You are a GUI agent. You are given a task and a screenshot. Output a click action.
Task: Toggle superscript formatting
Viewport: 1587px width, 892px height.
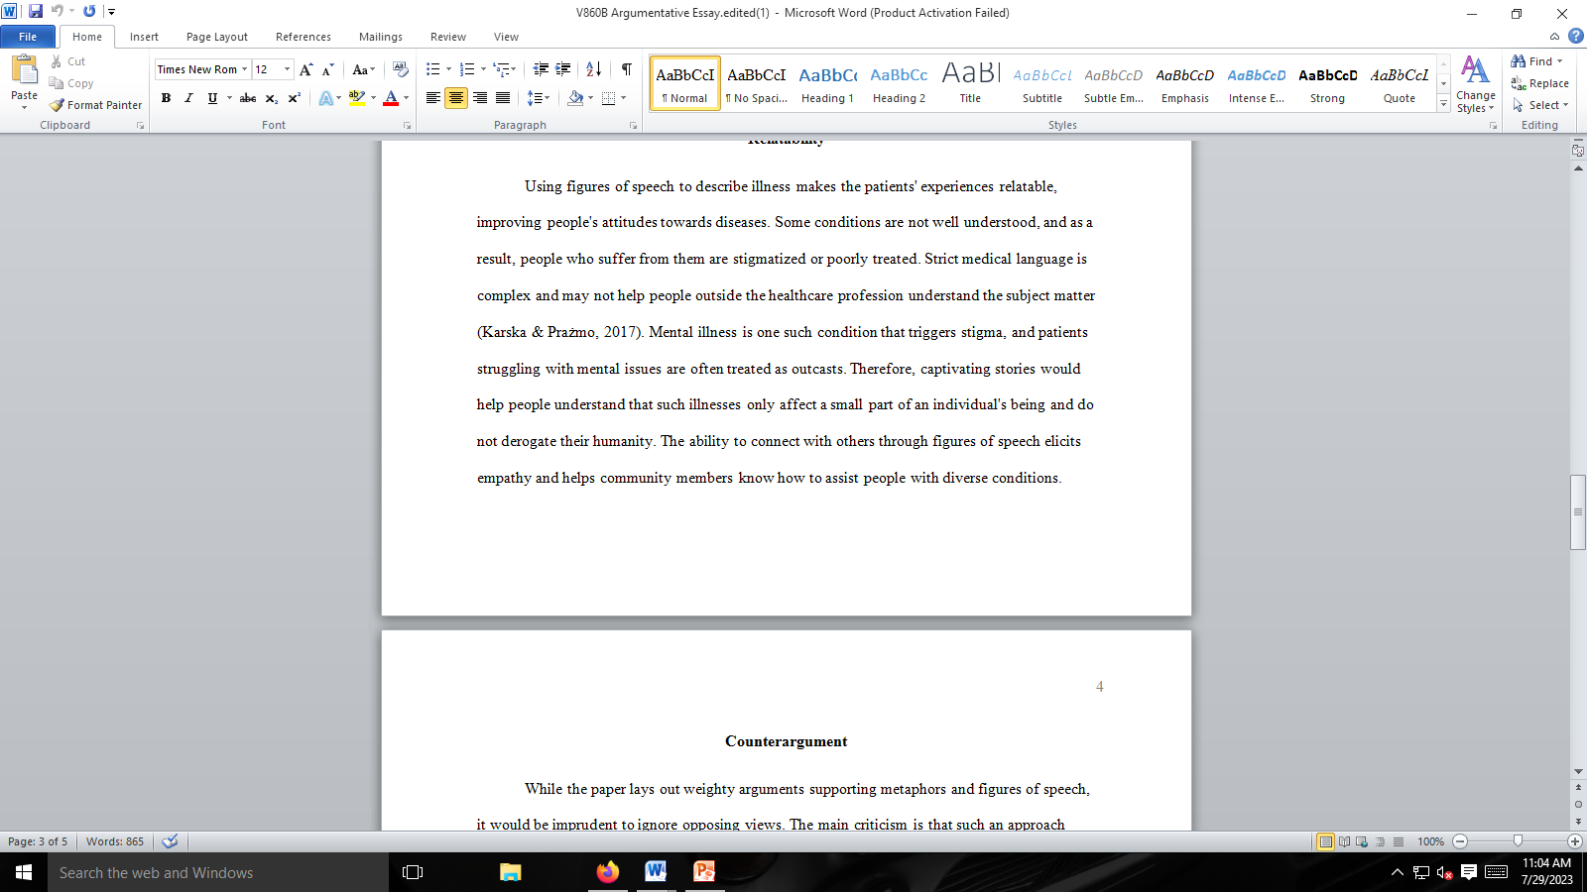tap(294, 98)
